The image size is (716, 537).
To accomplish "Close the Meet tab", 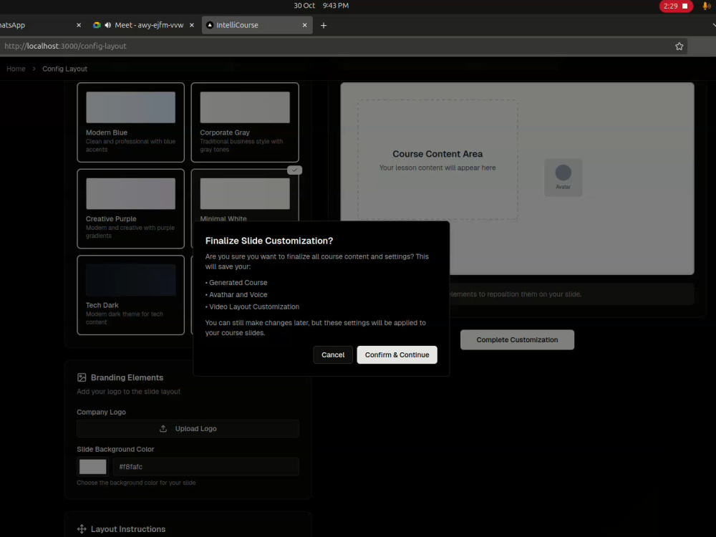I will 192,25.
